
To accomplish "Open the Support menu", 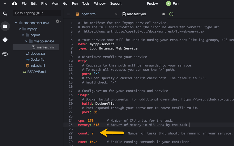I will [116, 3].
